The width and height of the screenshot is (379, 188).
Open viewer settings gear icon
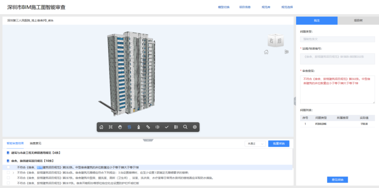[195, 127]
